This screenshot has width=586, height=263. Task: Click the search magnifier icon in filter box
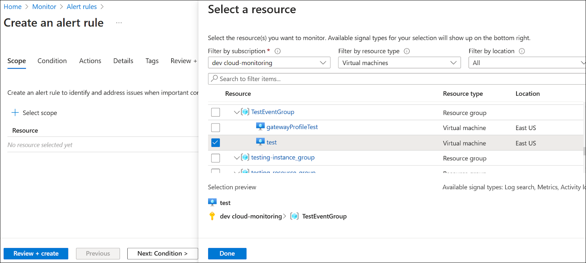click(214, 79)
